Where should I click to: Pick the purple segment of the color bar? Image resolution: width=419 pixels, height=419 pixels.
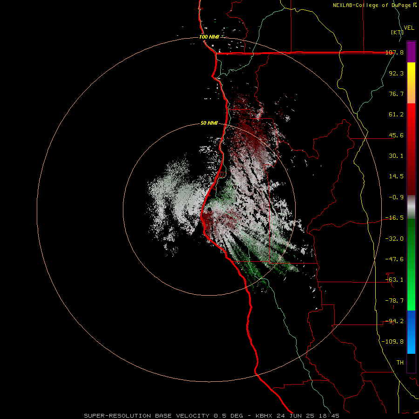[411, 52]
